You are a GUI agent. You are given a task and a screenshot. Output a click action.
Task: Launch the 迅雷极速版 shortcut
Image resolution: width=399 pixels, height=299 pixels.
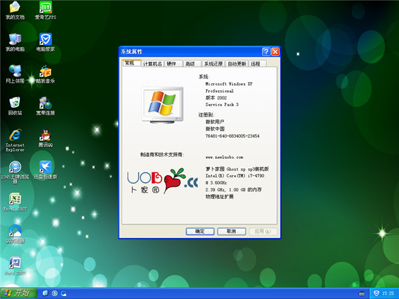click(x=46, y=170)
